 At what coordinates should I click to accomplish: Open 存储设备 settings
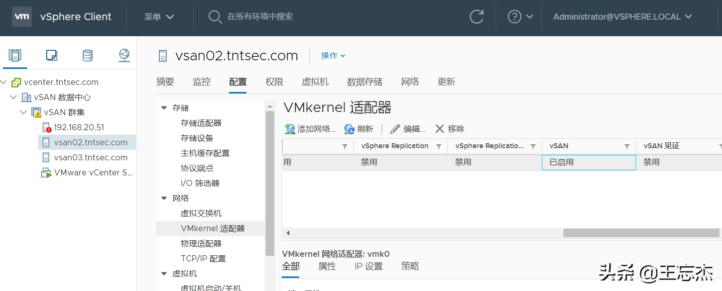pos(197,138)
